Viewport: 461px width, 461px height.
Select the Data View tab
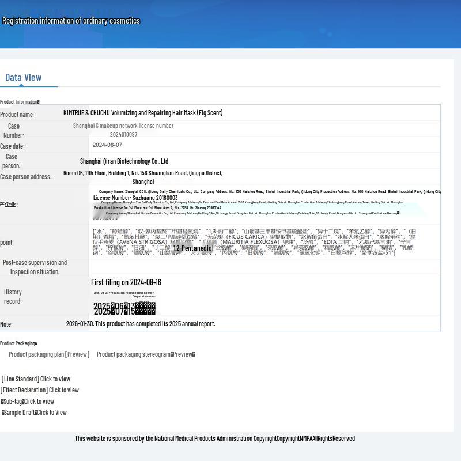coord(24,77)
